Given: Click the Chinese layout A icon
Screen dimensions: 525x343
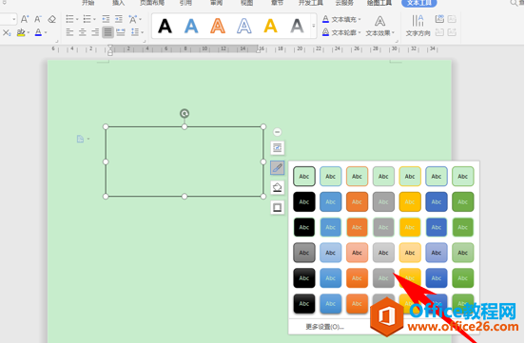Looking at the screenshot, I should 132,19.
